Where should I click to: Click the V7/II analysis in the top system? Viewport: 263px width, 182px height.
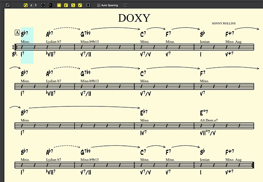[x=86, y=54]
